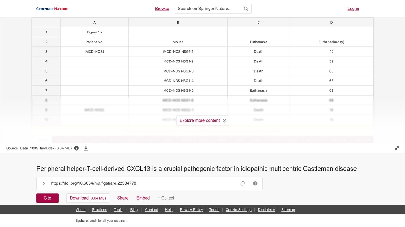
Task: Click the file info icon beside Source_Data file
Action: pyautogui.click(x=76, y=148)
